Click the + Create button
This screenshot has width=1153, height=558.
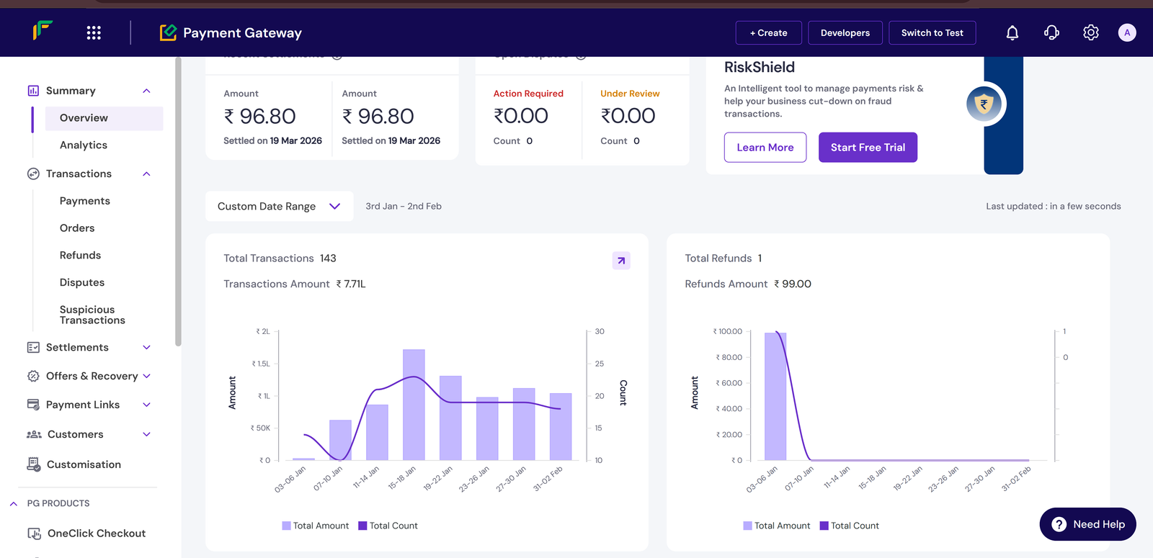coord(768,32)
